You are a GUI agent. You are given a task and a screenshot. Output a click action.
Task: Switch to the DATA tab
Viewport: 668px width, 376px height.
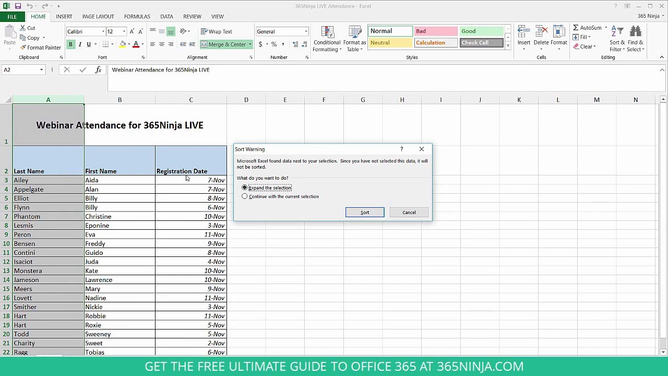coord(167,16)
